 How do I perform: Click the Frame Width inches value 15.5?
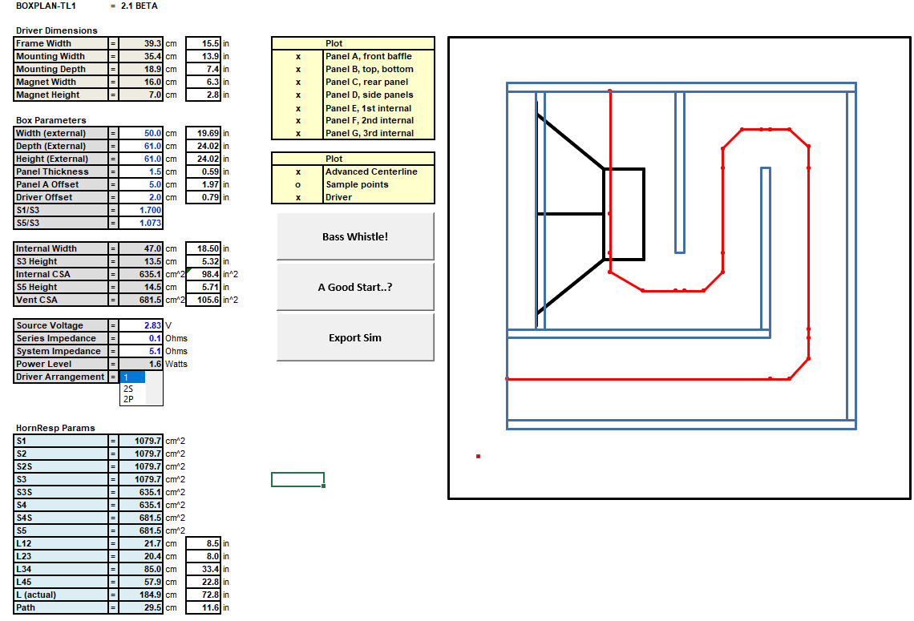click(204, 44)
